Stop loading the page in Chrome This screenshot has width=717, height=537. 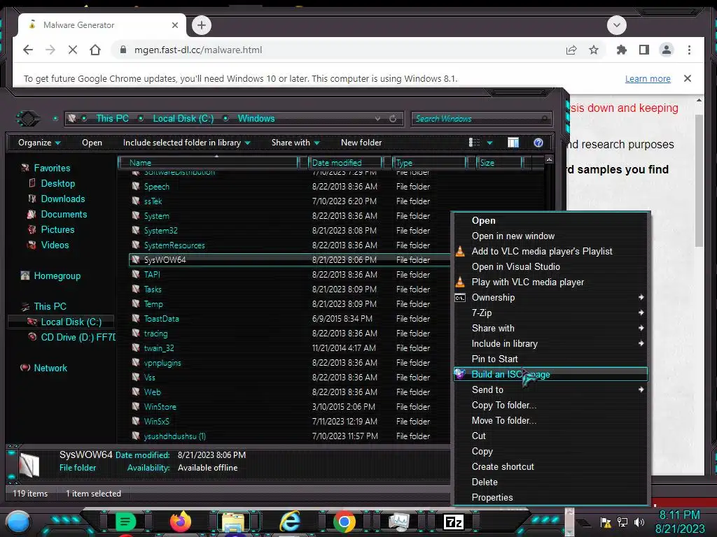(x=73, y=50)
